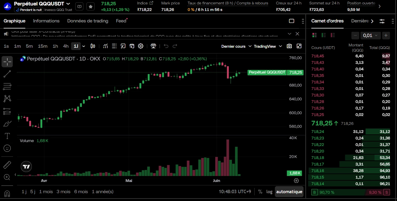The width and height of the screenshot is (397, 201).
Task: Show only asks in order book
Action: 333,35
